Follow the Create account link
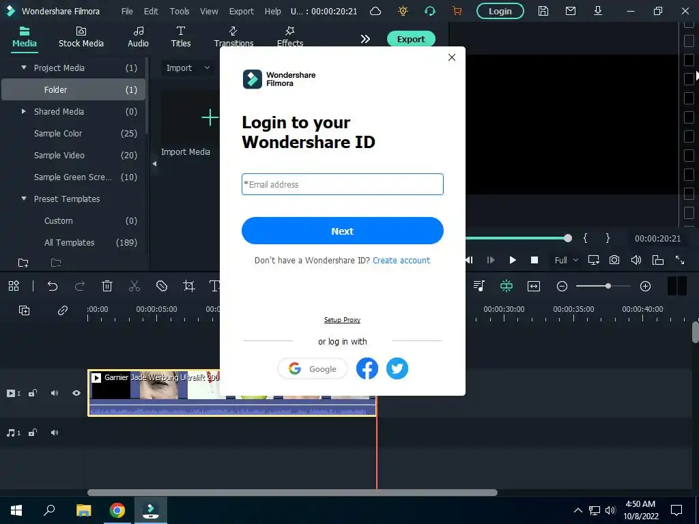 tap(401, 260)
